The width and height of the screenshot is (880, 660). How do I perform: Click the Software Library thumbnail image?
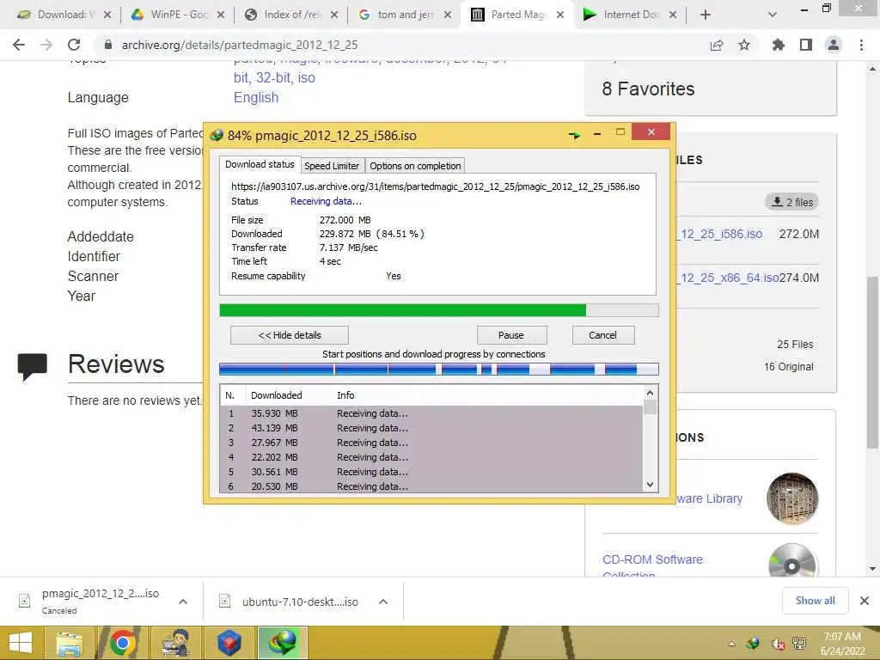point(791,498)
